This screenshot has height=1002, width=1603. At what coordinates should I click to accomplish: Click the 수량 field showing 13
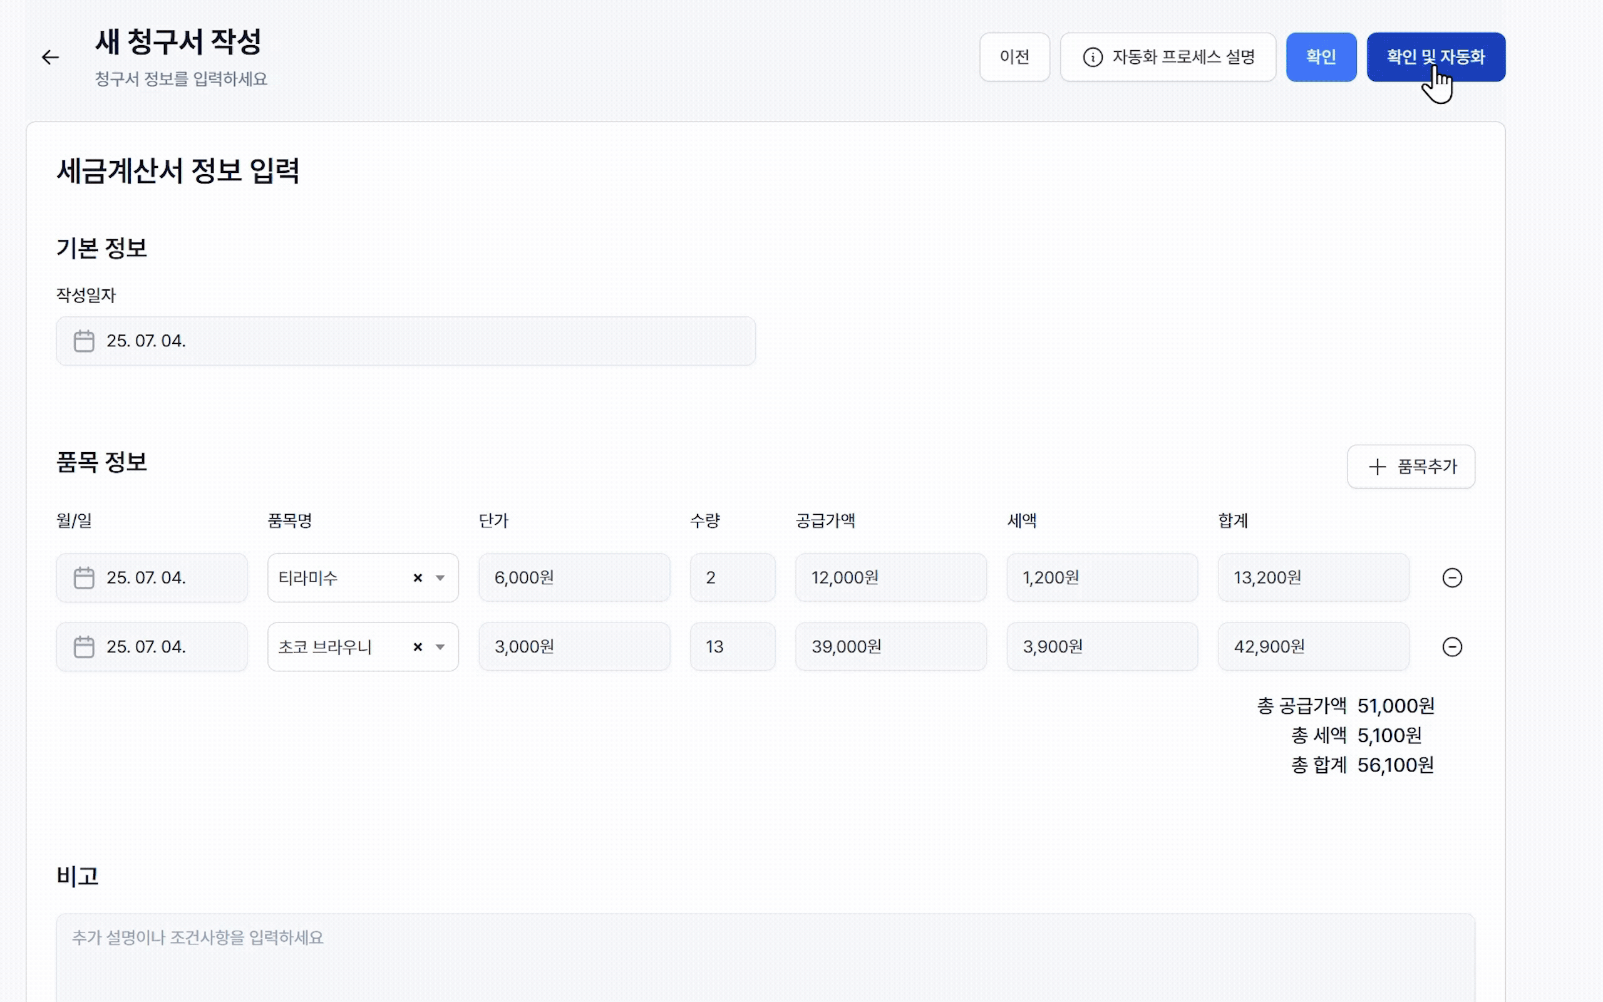point(732,647)
